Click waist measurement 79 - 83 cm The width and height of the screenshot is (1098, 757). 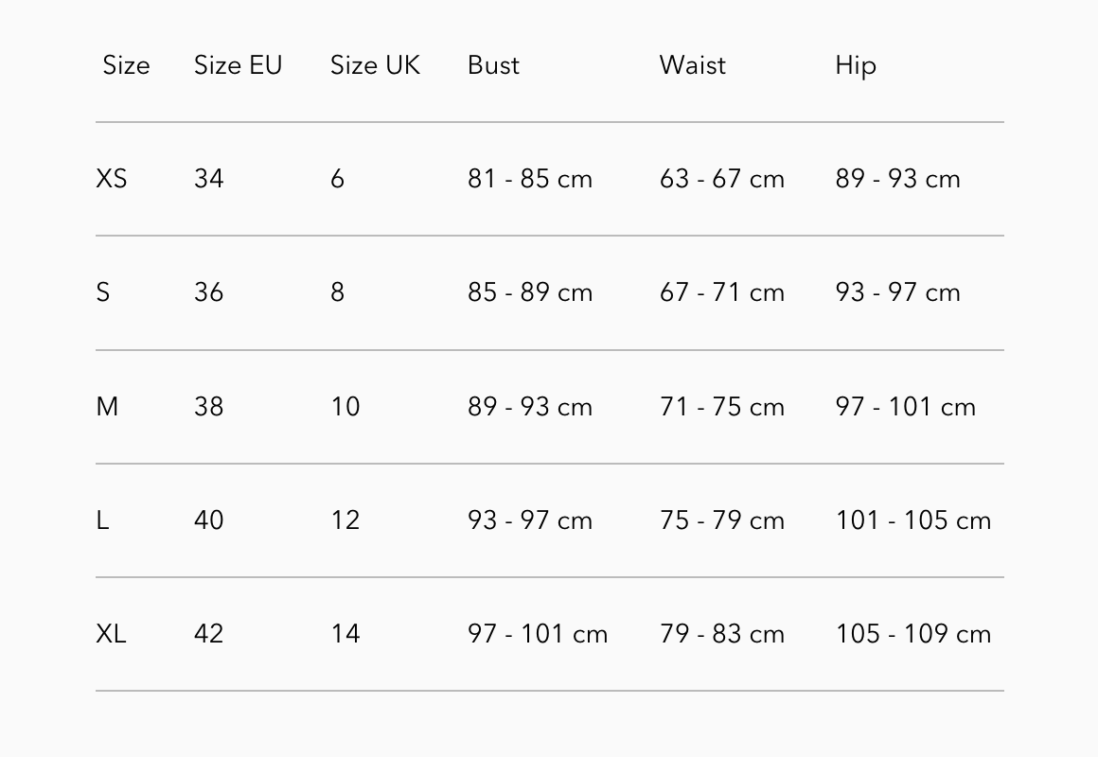pos(721,634)
